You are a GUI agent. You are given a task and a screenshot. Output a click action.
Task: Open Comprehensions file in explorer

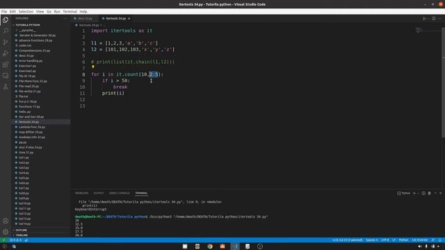pyautogui.click(x=34, y=51)
